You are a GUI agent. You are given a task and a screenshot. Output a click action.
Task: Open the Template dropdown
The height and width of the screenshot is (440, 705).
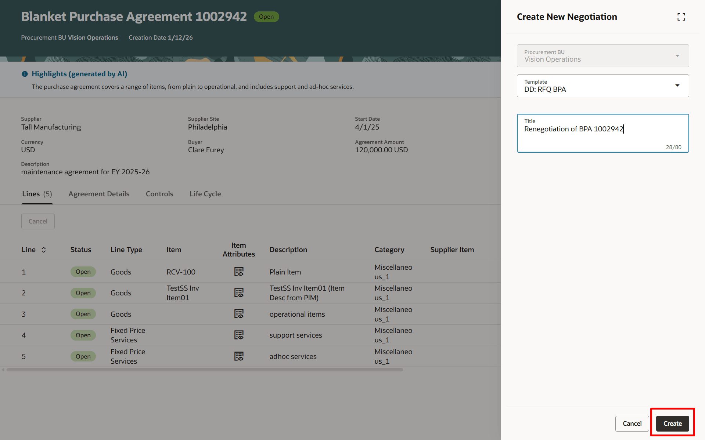pos(677,86)
